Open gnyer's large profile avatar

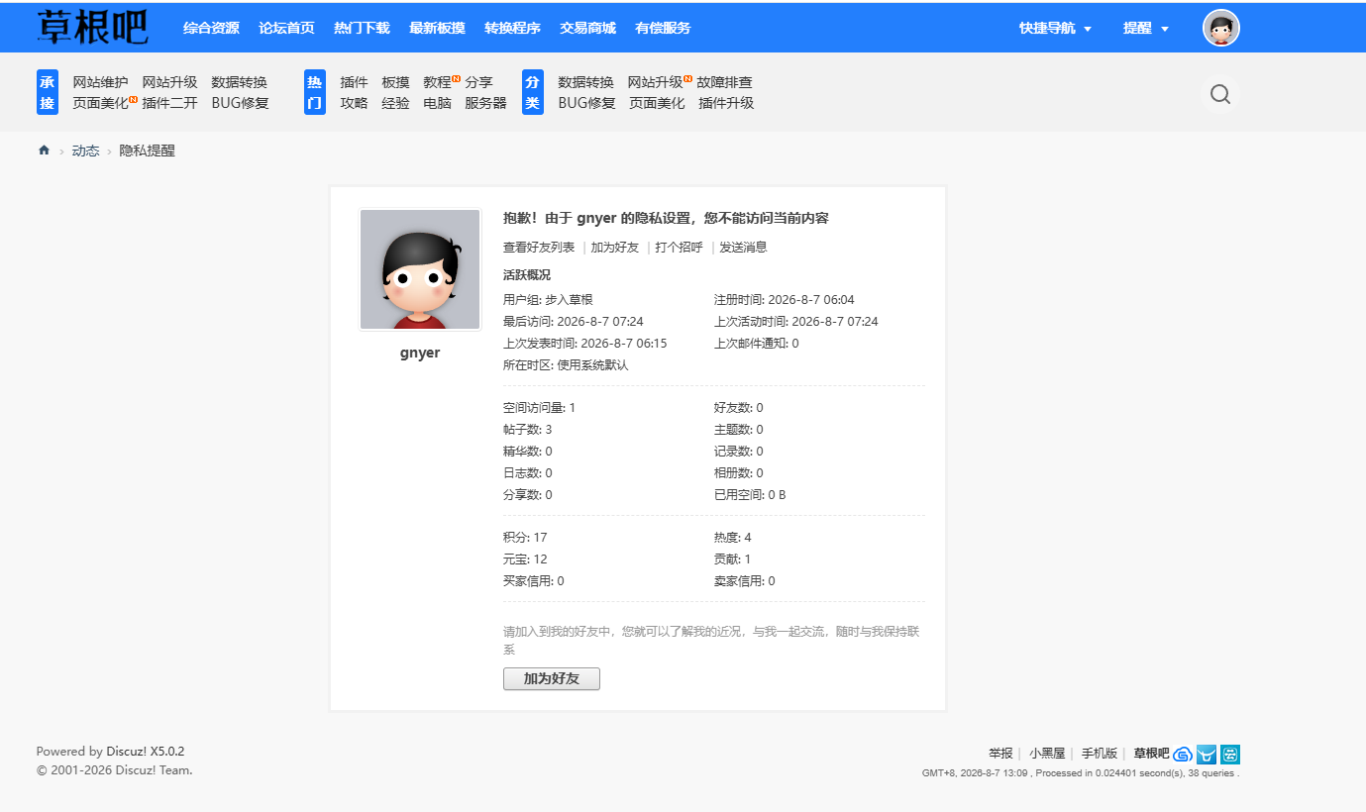420,269
